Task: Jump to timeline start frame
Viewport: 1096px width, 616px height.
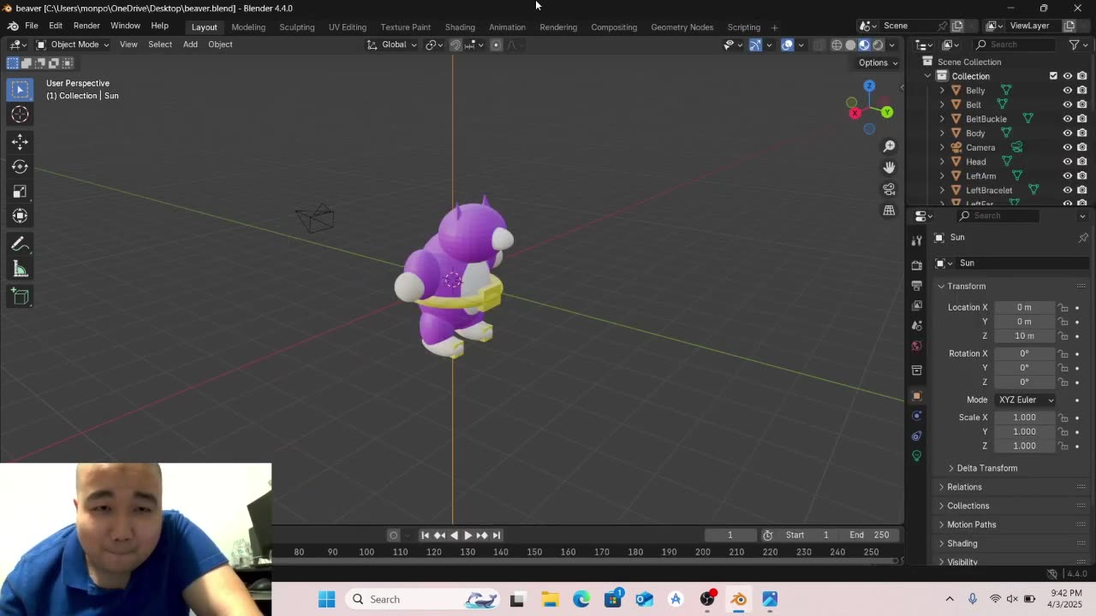Action: (425, 535)
